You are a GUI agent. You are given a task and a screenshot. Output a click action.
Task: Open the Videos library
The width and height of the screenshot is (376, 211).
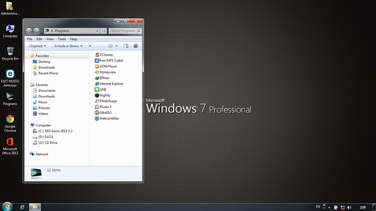[x=40, y=114]
